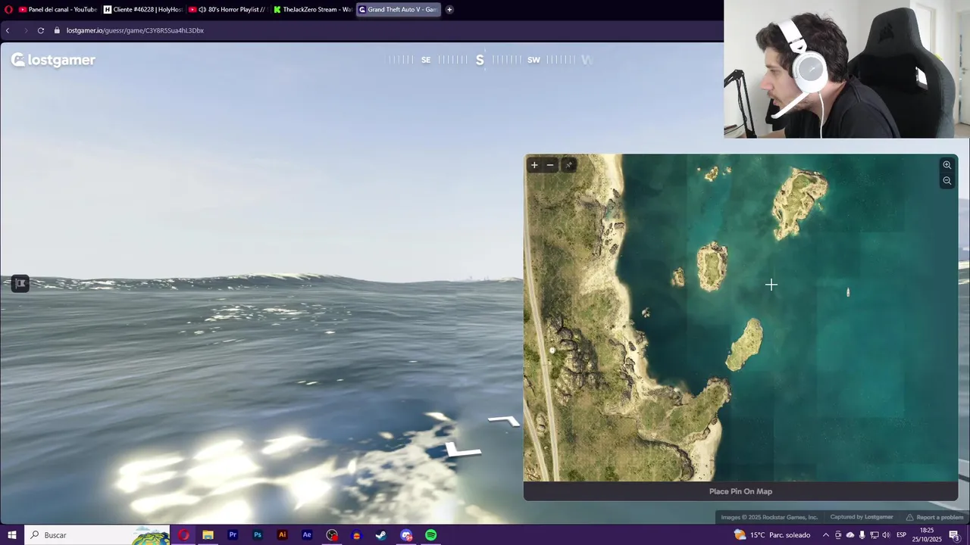Launch After Effects from taskbar
The width and height of the screenshot is (970, 545).
(x=307, y=535)
